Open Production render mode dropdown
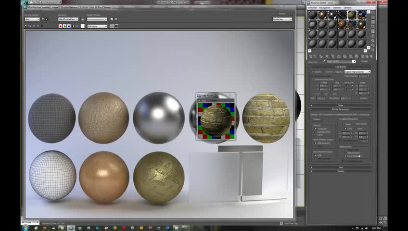The image size is (408, 231). click(282, 19)
